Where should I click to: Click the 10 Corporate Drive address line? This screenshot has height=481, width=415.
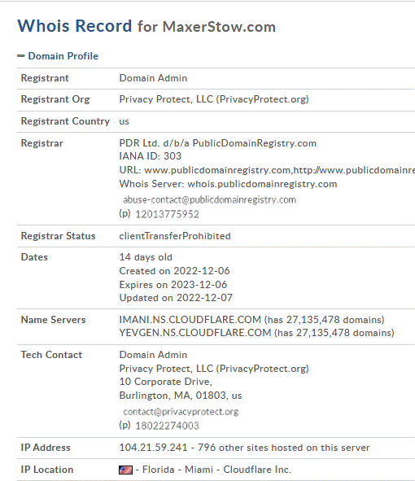tap(166, 382)
